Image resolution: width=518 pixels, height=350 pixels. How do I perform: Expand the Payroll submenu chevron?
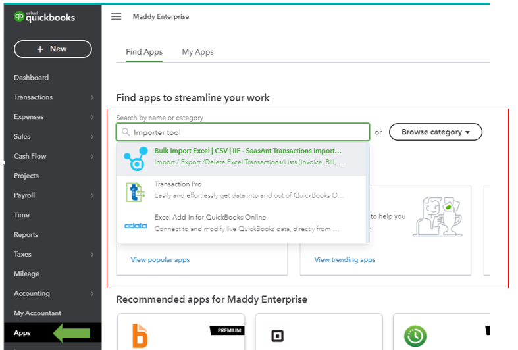click(x=92, y=195)
